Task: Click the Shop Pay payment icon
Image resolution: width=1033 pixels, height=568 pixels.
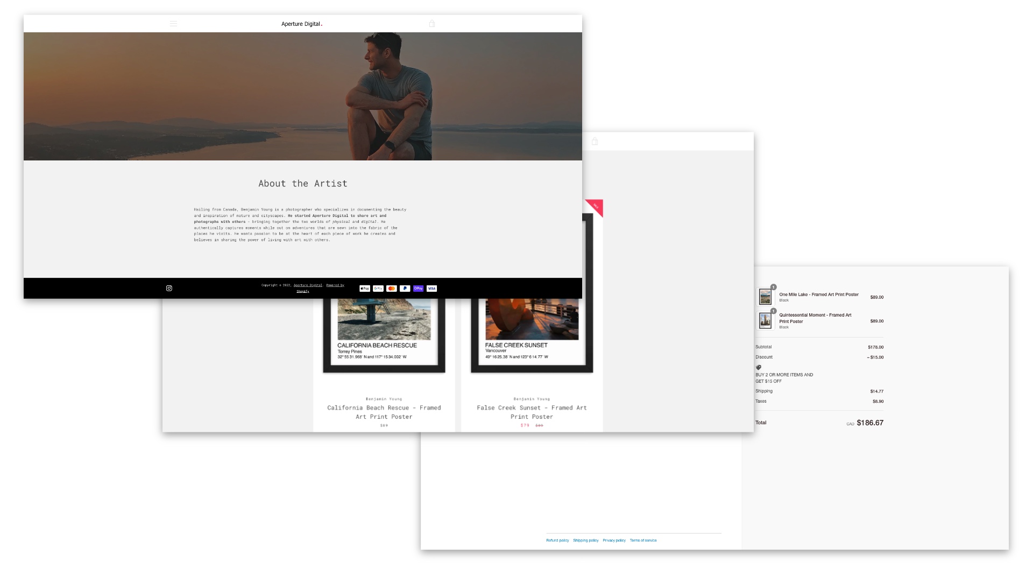Action: pos(419,289)
